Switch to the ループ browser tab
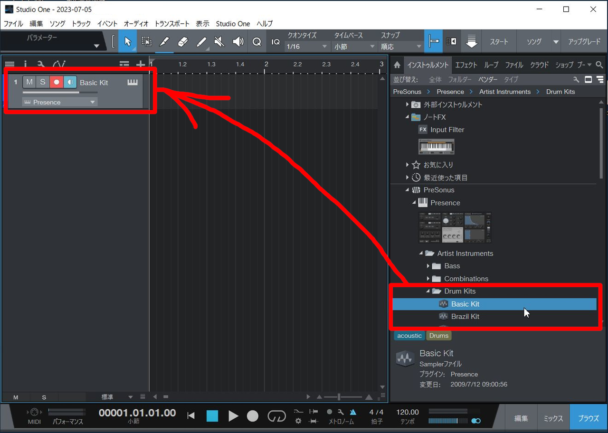Screen dimensions: 608x433 click(x=491, y=65)
